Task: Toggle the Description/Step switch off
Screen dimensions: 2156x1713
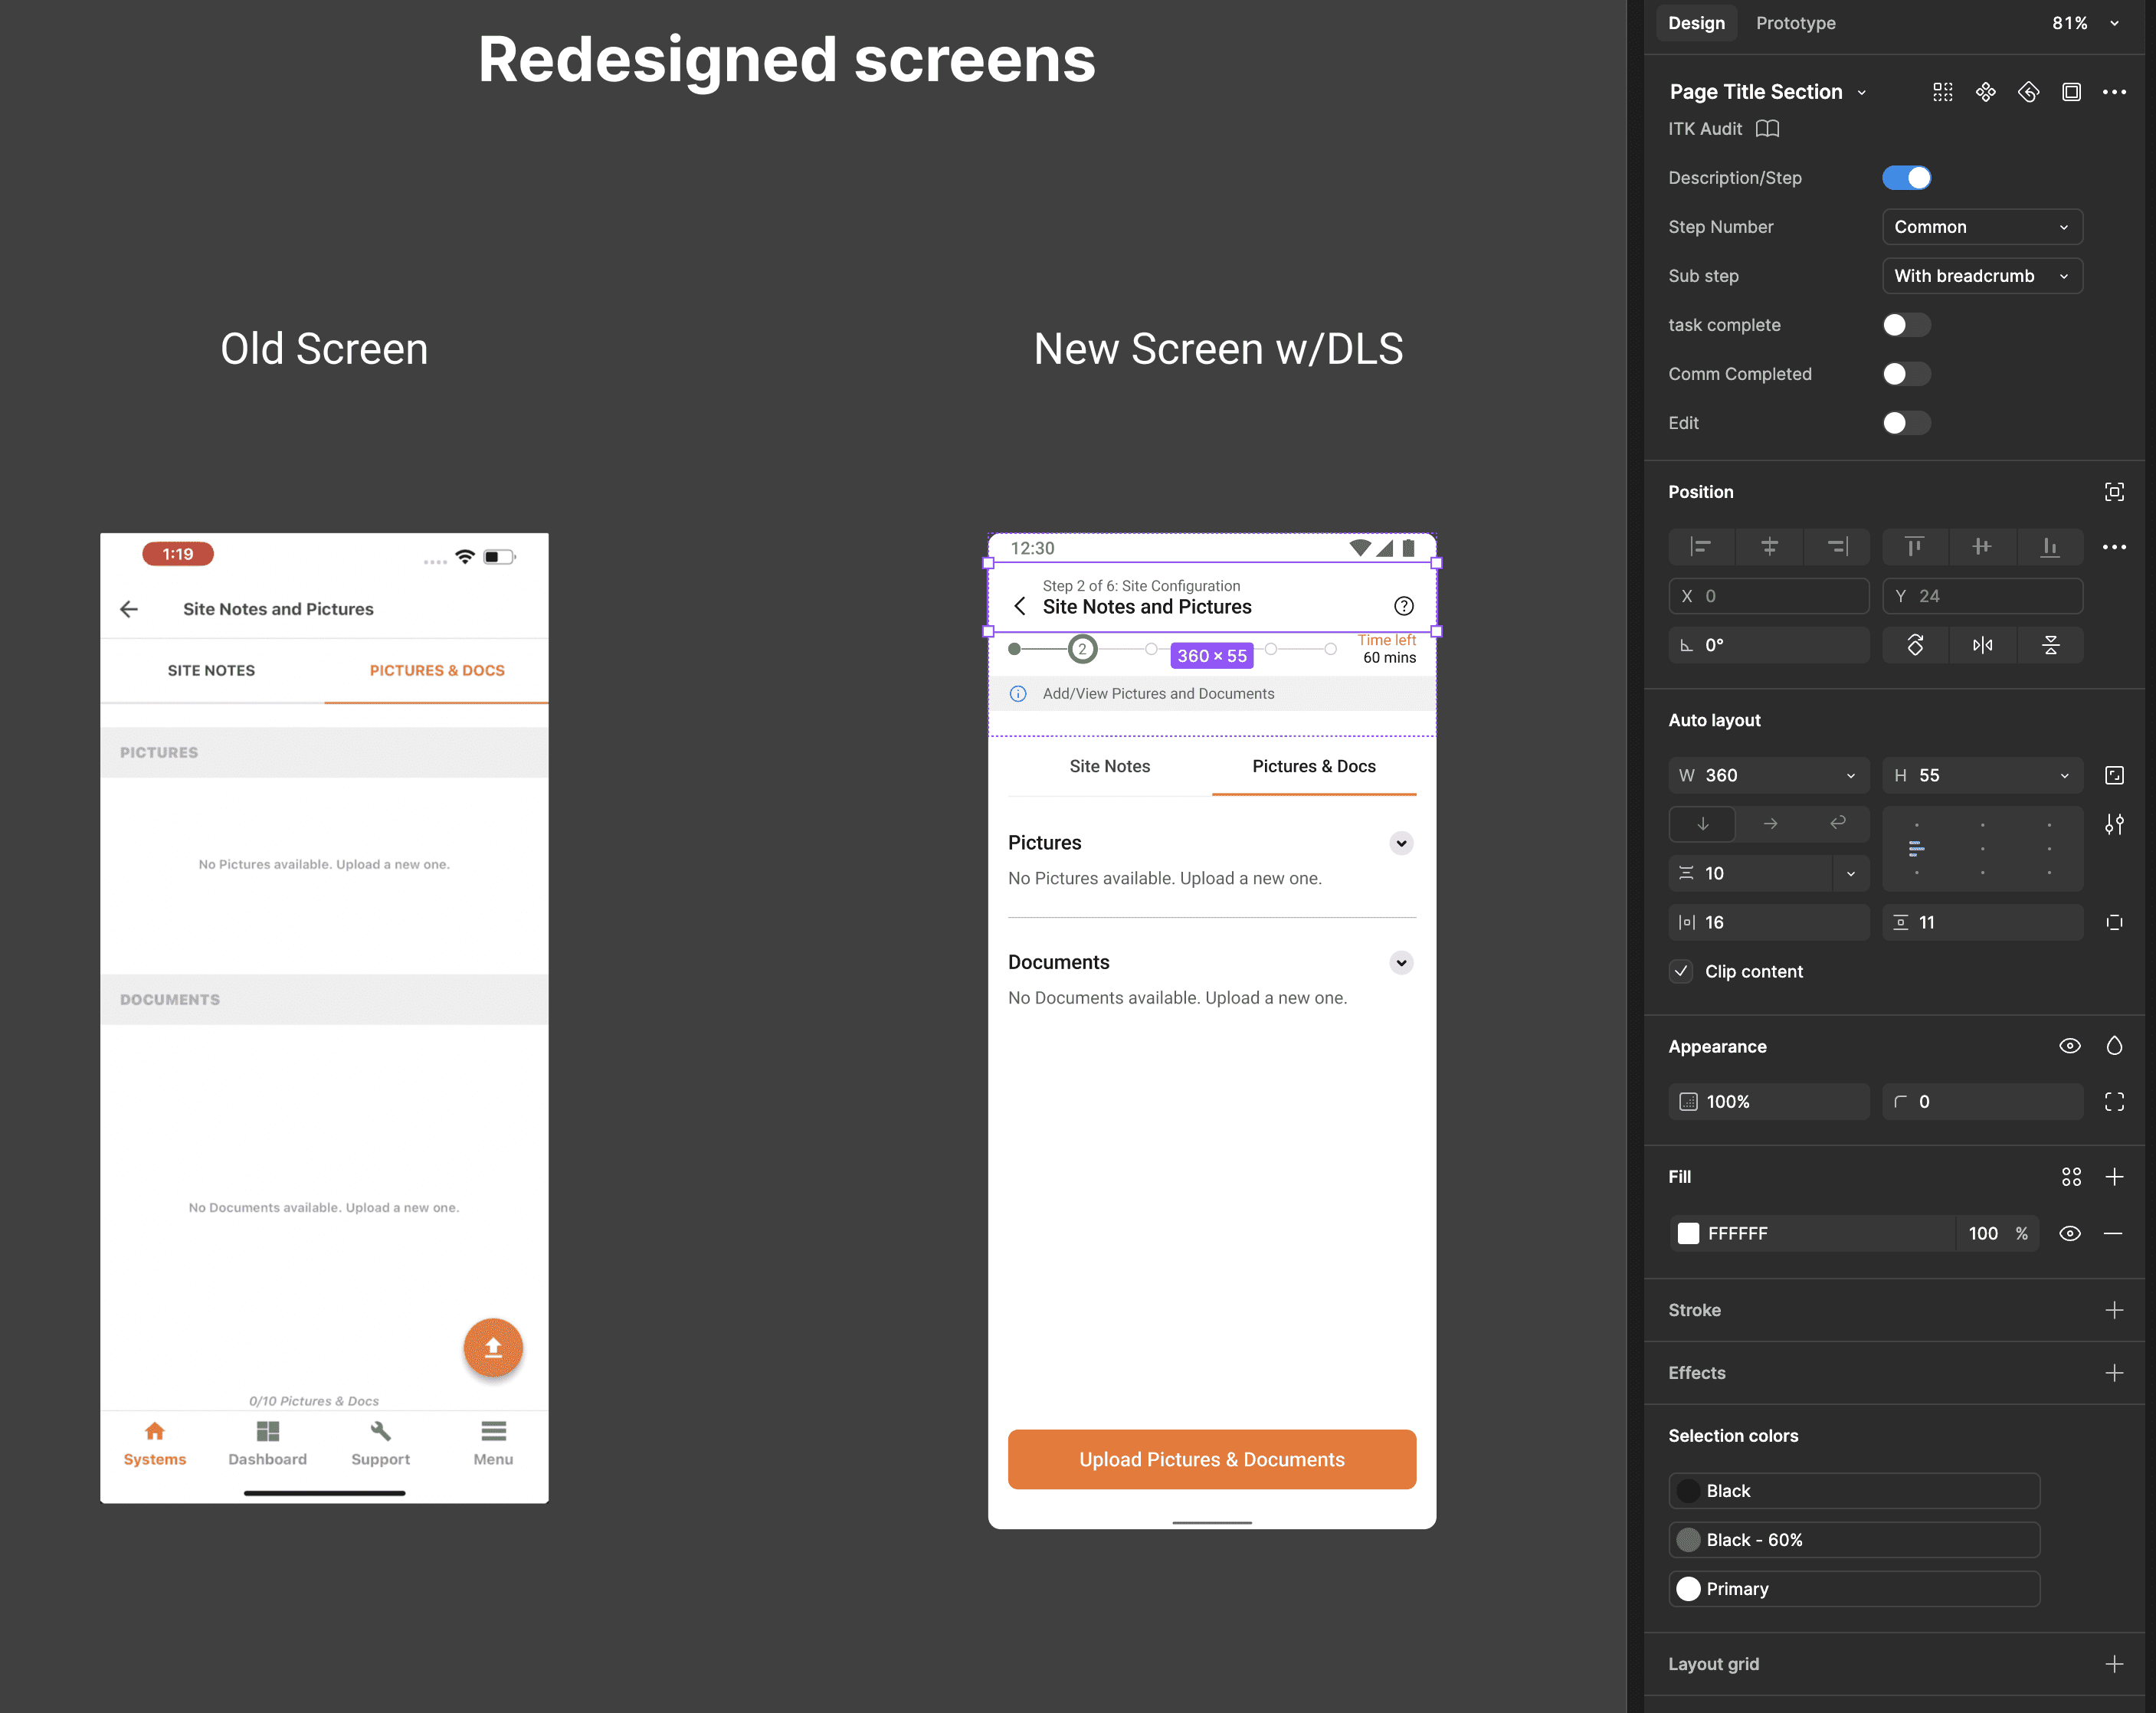Action: click(x=1906, y=178)
